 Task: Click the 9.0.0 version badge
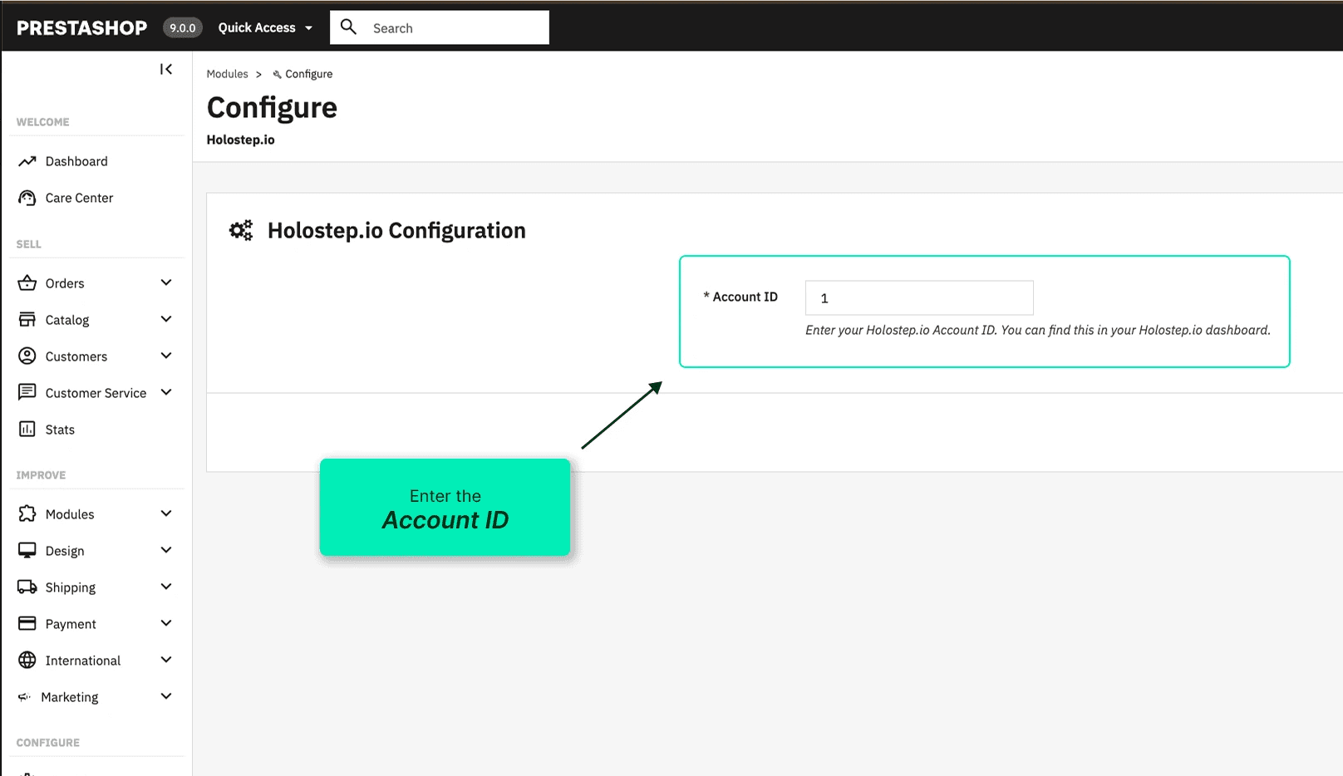183,27
